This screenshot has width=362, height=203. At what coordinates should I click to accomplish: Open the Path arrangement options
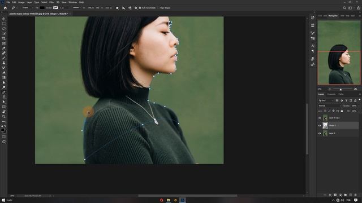pos(130,8)
